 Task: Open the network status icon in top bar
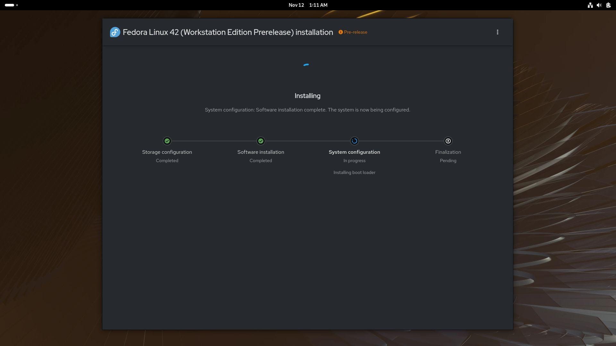pos(590,5)
